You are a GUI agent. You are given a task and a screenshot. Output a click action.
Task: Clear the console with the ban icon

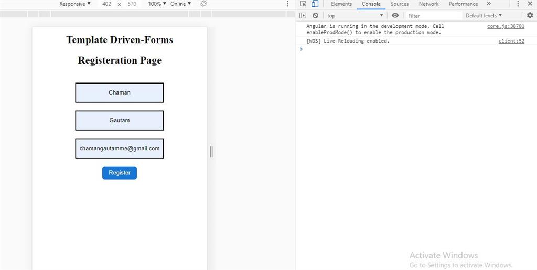coord(315,15)
